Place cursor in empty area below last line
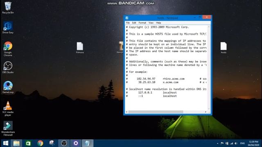The width and height of the screenshot is (262, 147). 166,104
